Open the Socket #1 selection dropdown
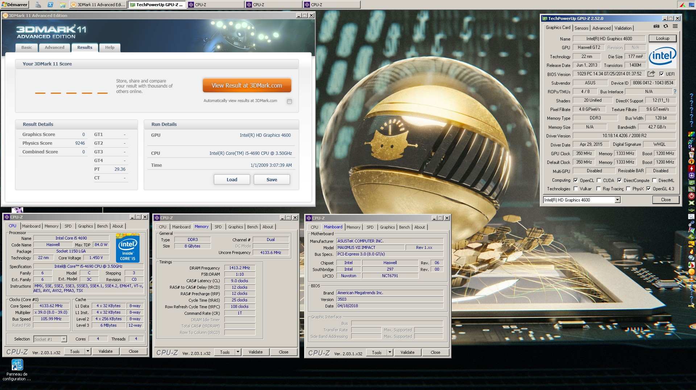This screenshot has height=390, width=696. (64, 339)
